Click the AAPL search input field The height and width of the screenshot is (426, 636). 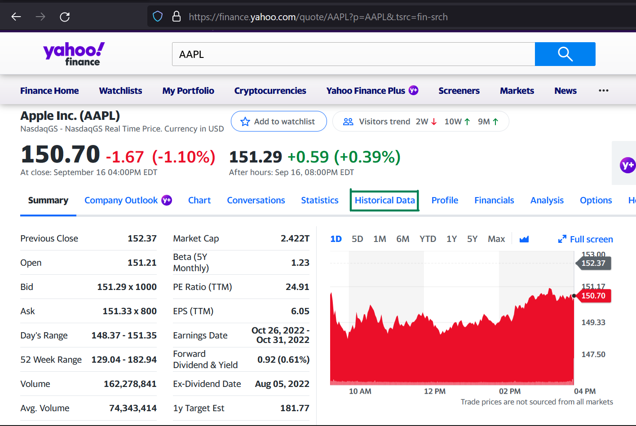[353, 54]
